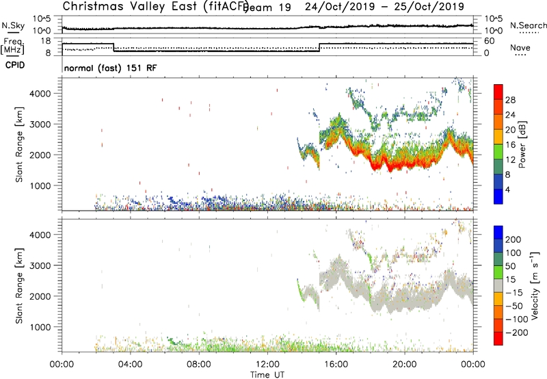547x379 pixels.
Task: Click the CPID label
Action: (15, 65)
